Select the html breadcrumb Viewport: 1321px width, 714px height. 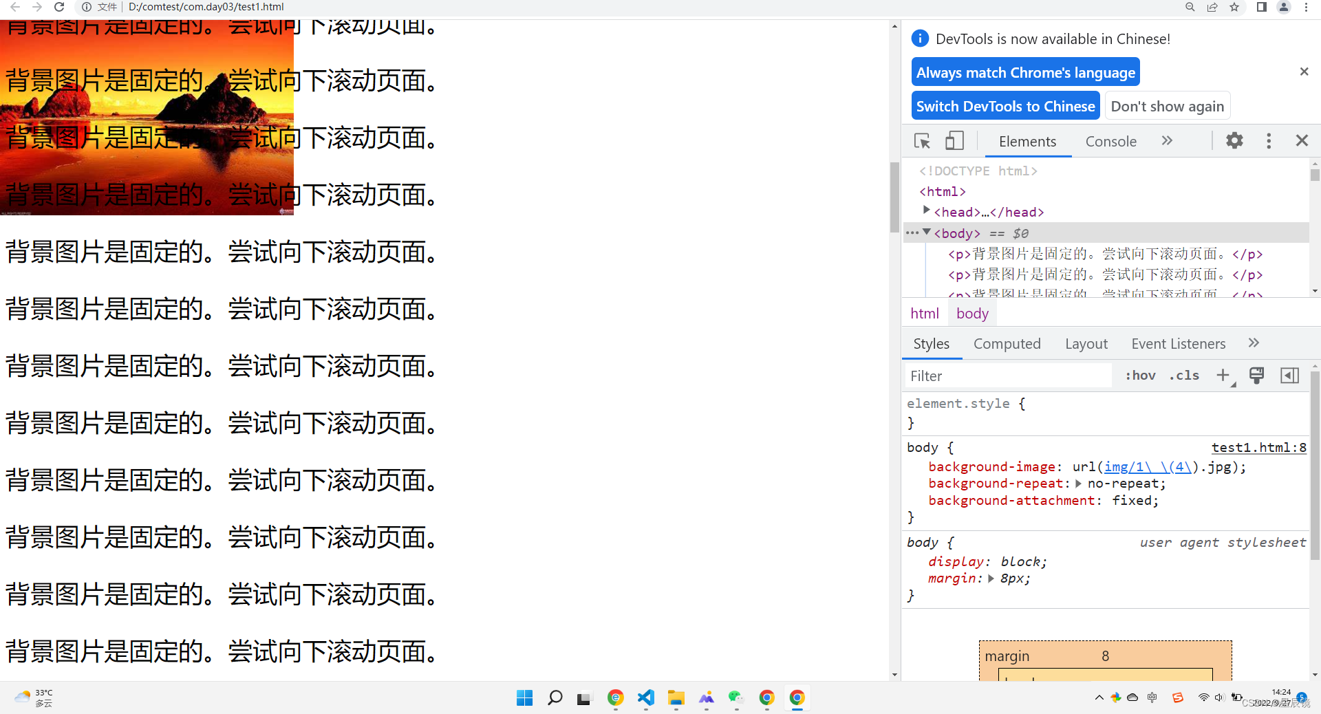tap(925, 314)
